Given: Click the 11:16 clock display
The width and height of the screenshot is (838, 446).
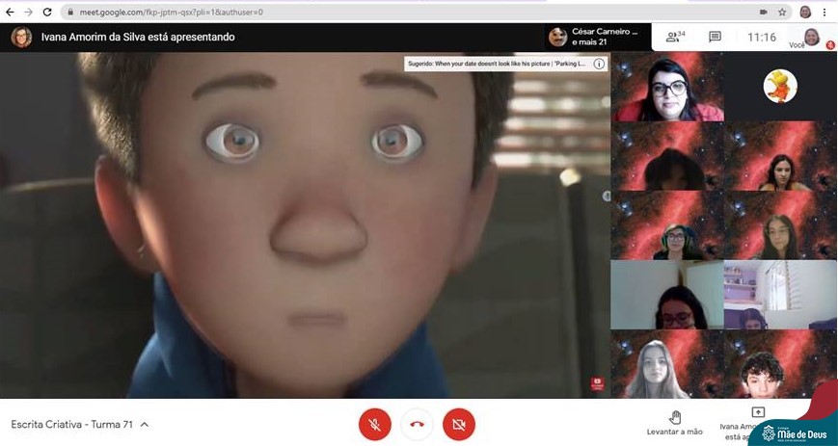Looking at the screenshot, I should pos(762,38).
